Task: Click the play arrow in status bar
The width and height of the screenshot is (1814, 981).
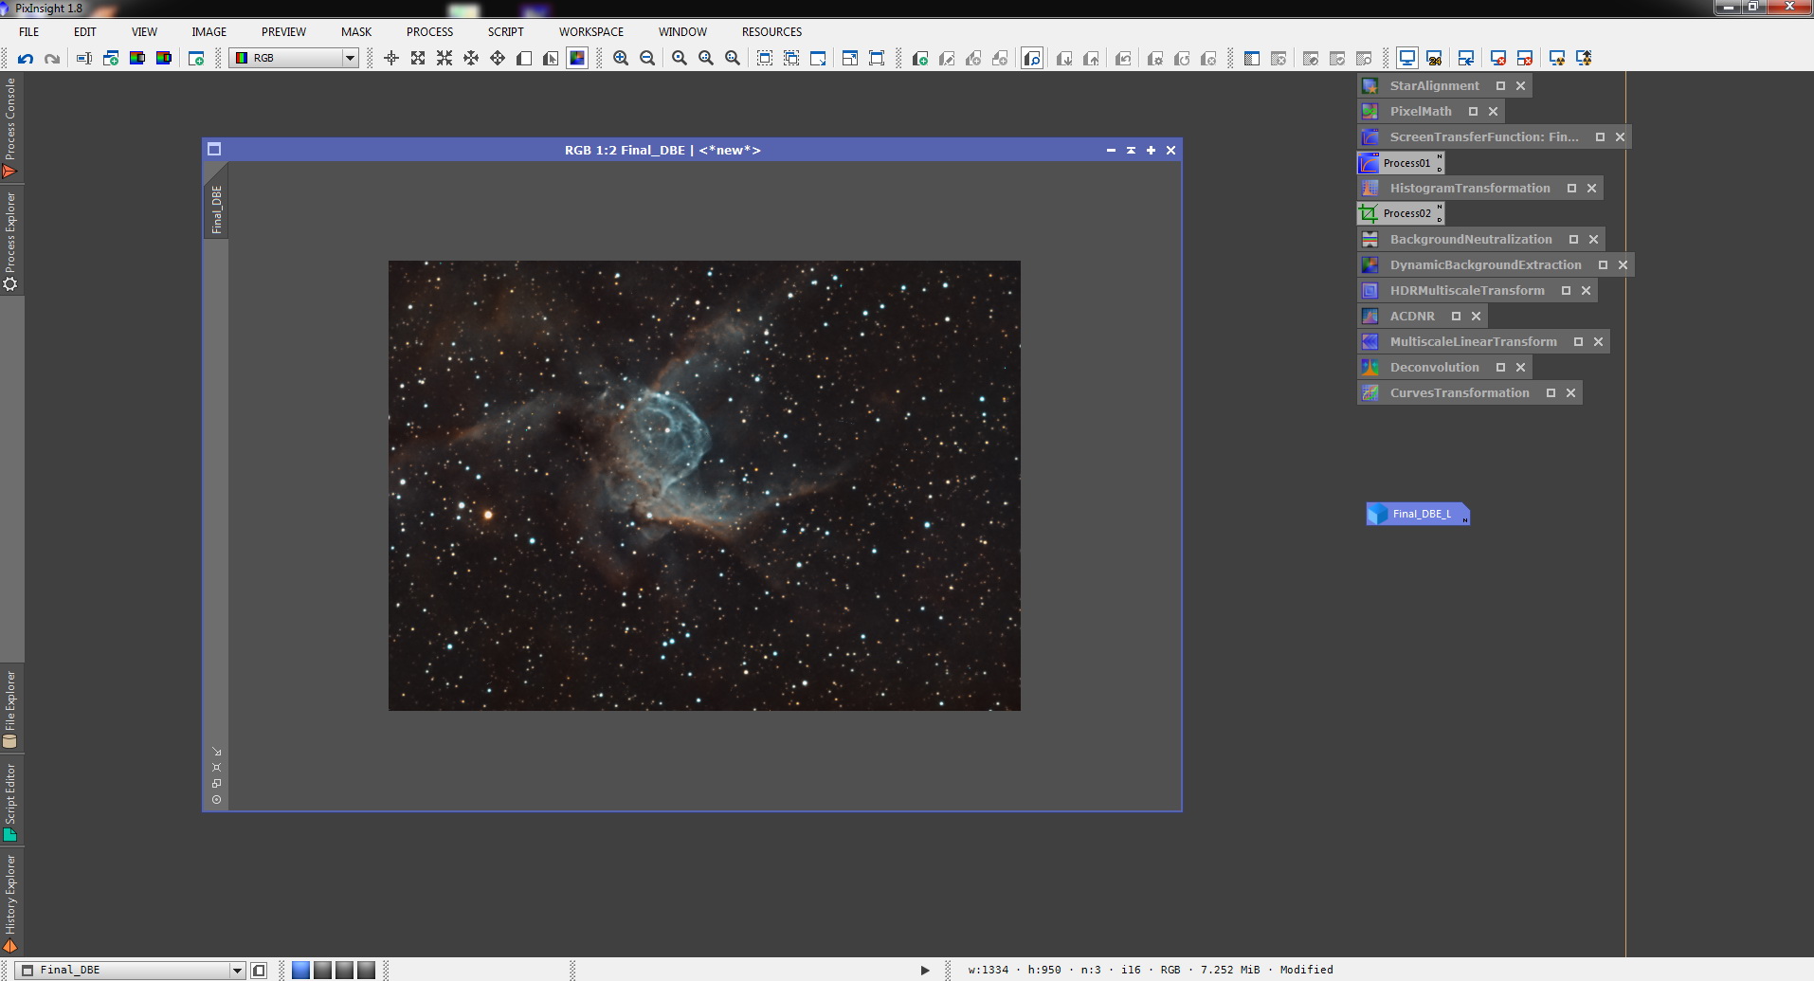Action: coord(925,970)
